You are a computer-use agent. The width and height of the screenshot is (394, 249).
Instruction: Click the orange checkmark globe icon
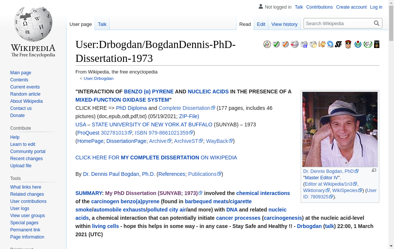click(x=285, y=44)
